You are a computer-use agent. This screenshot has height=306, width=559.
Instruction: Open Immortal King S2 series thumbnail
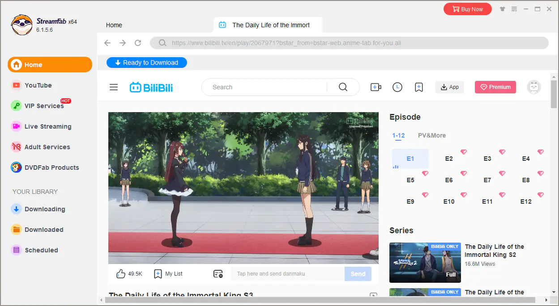(425, 263)
